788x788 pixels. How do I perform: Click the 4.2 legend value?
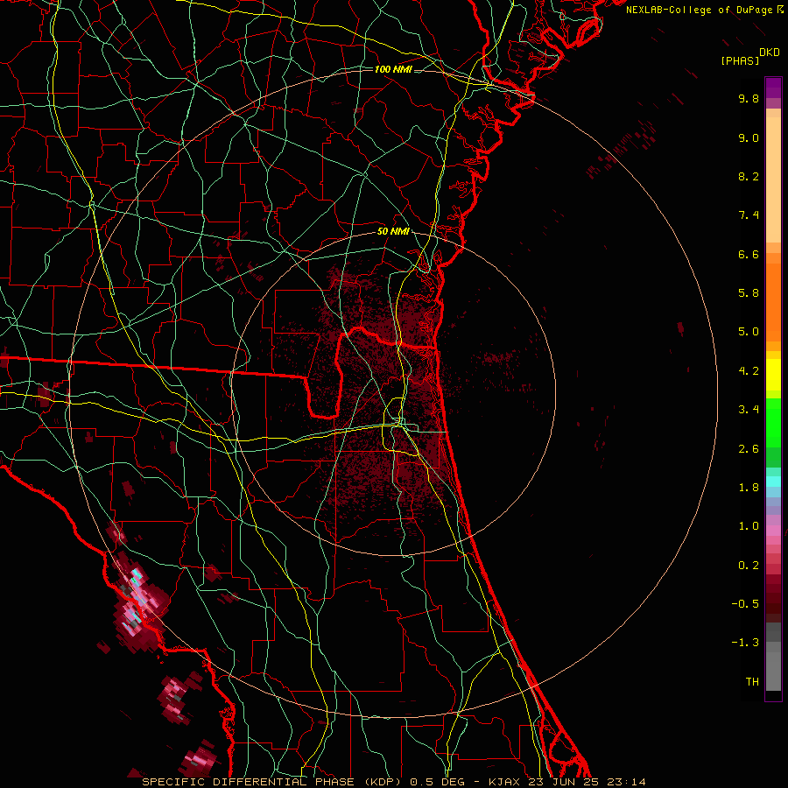tap(749, 371)
